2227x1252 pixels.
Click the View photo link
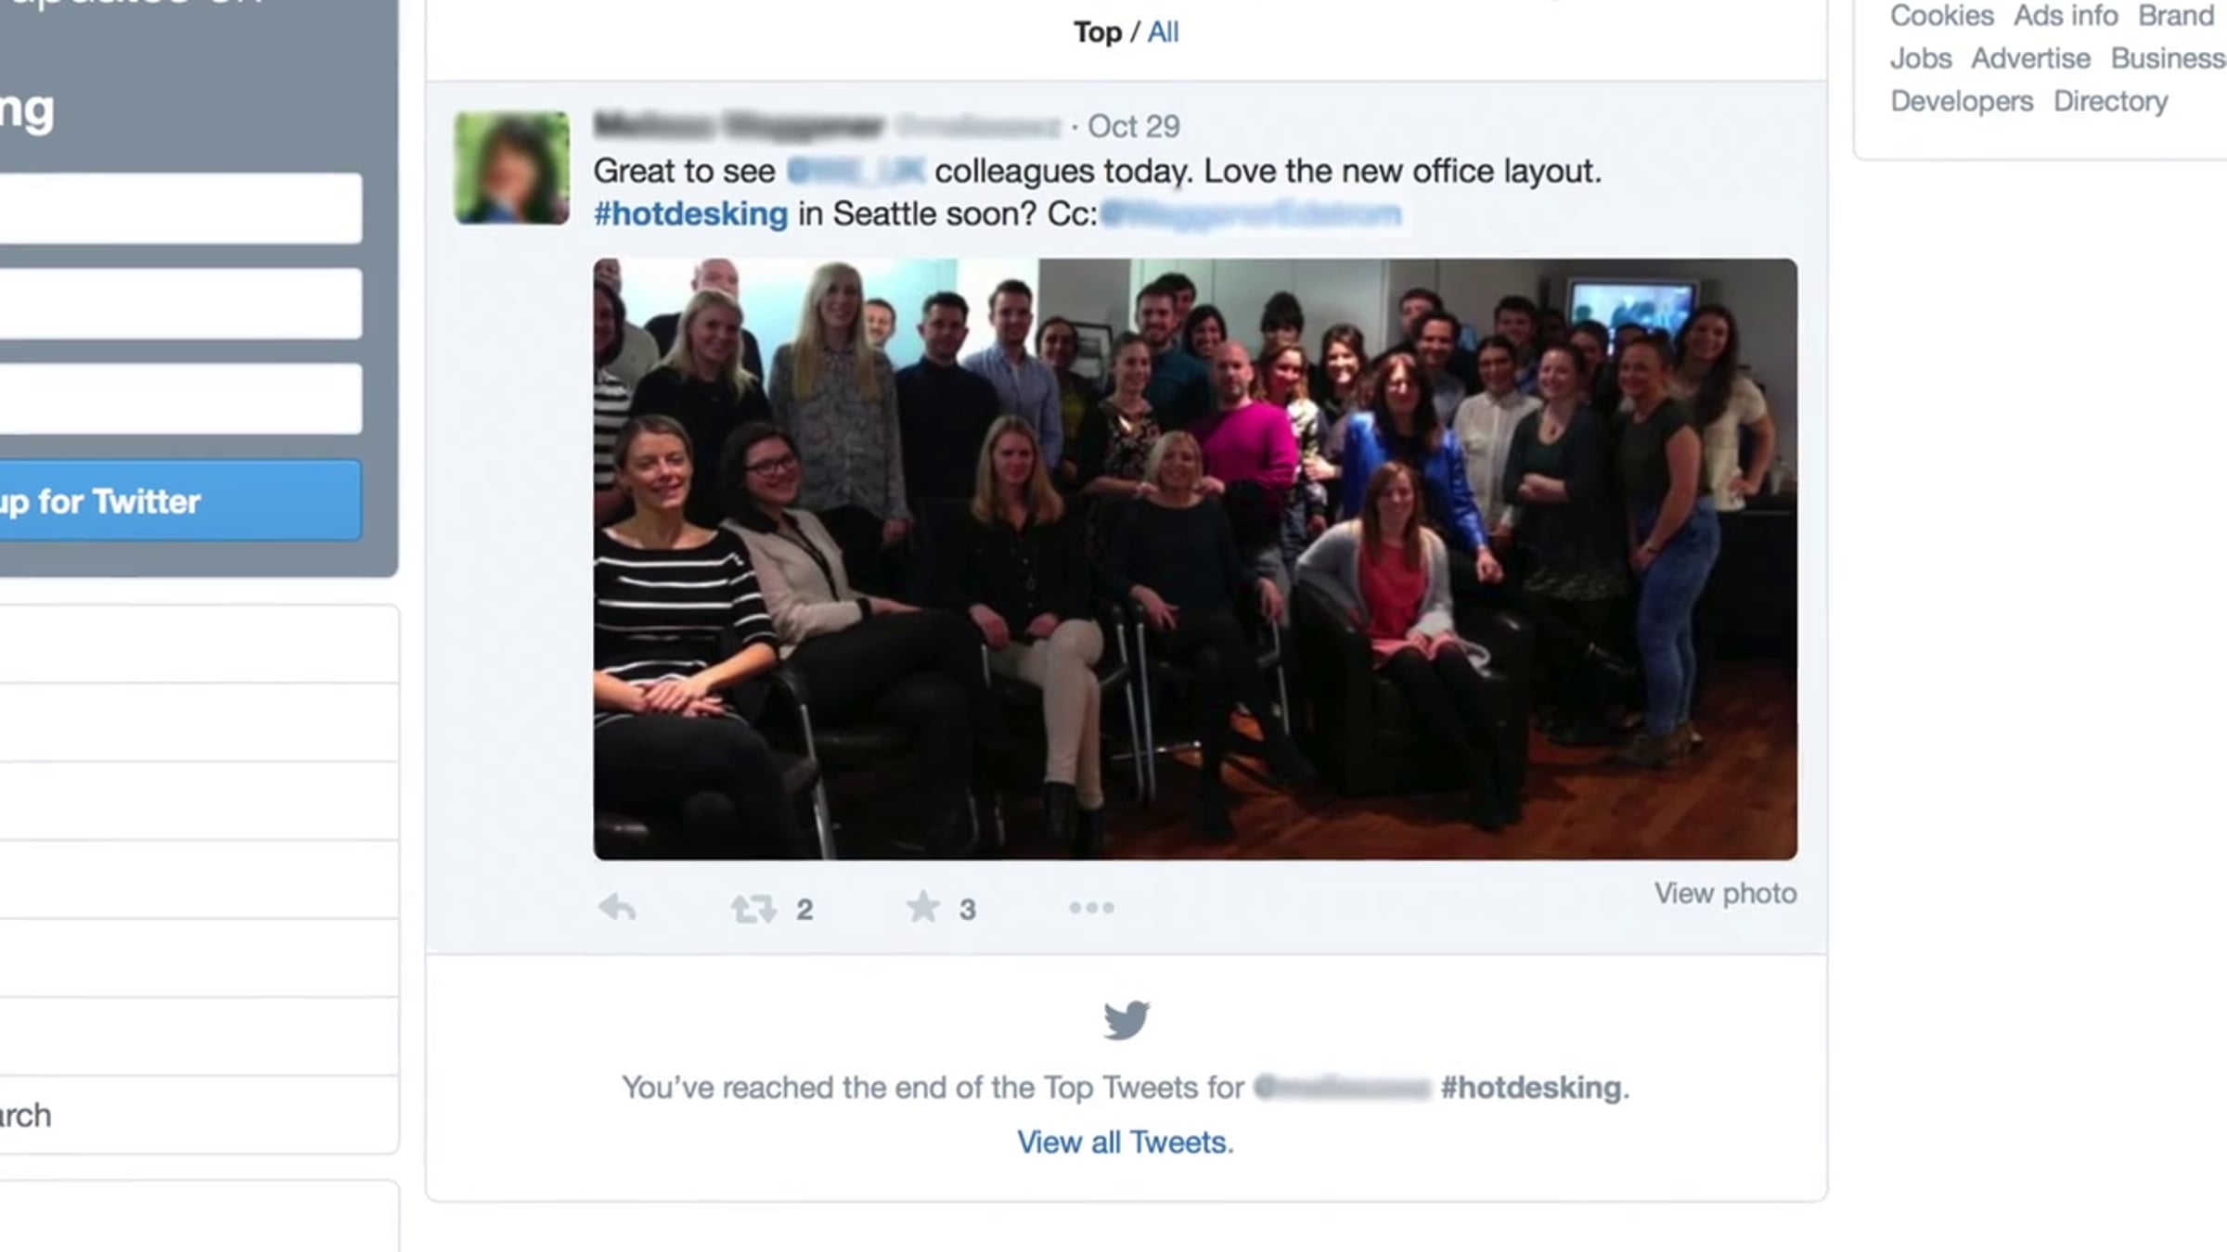[x=1725, y=893]
